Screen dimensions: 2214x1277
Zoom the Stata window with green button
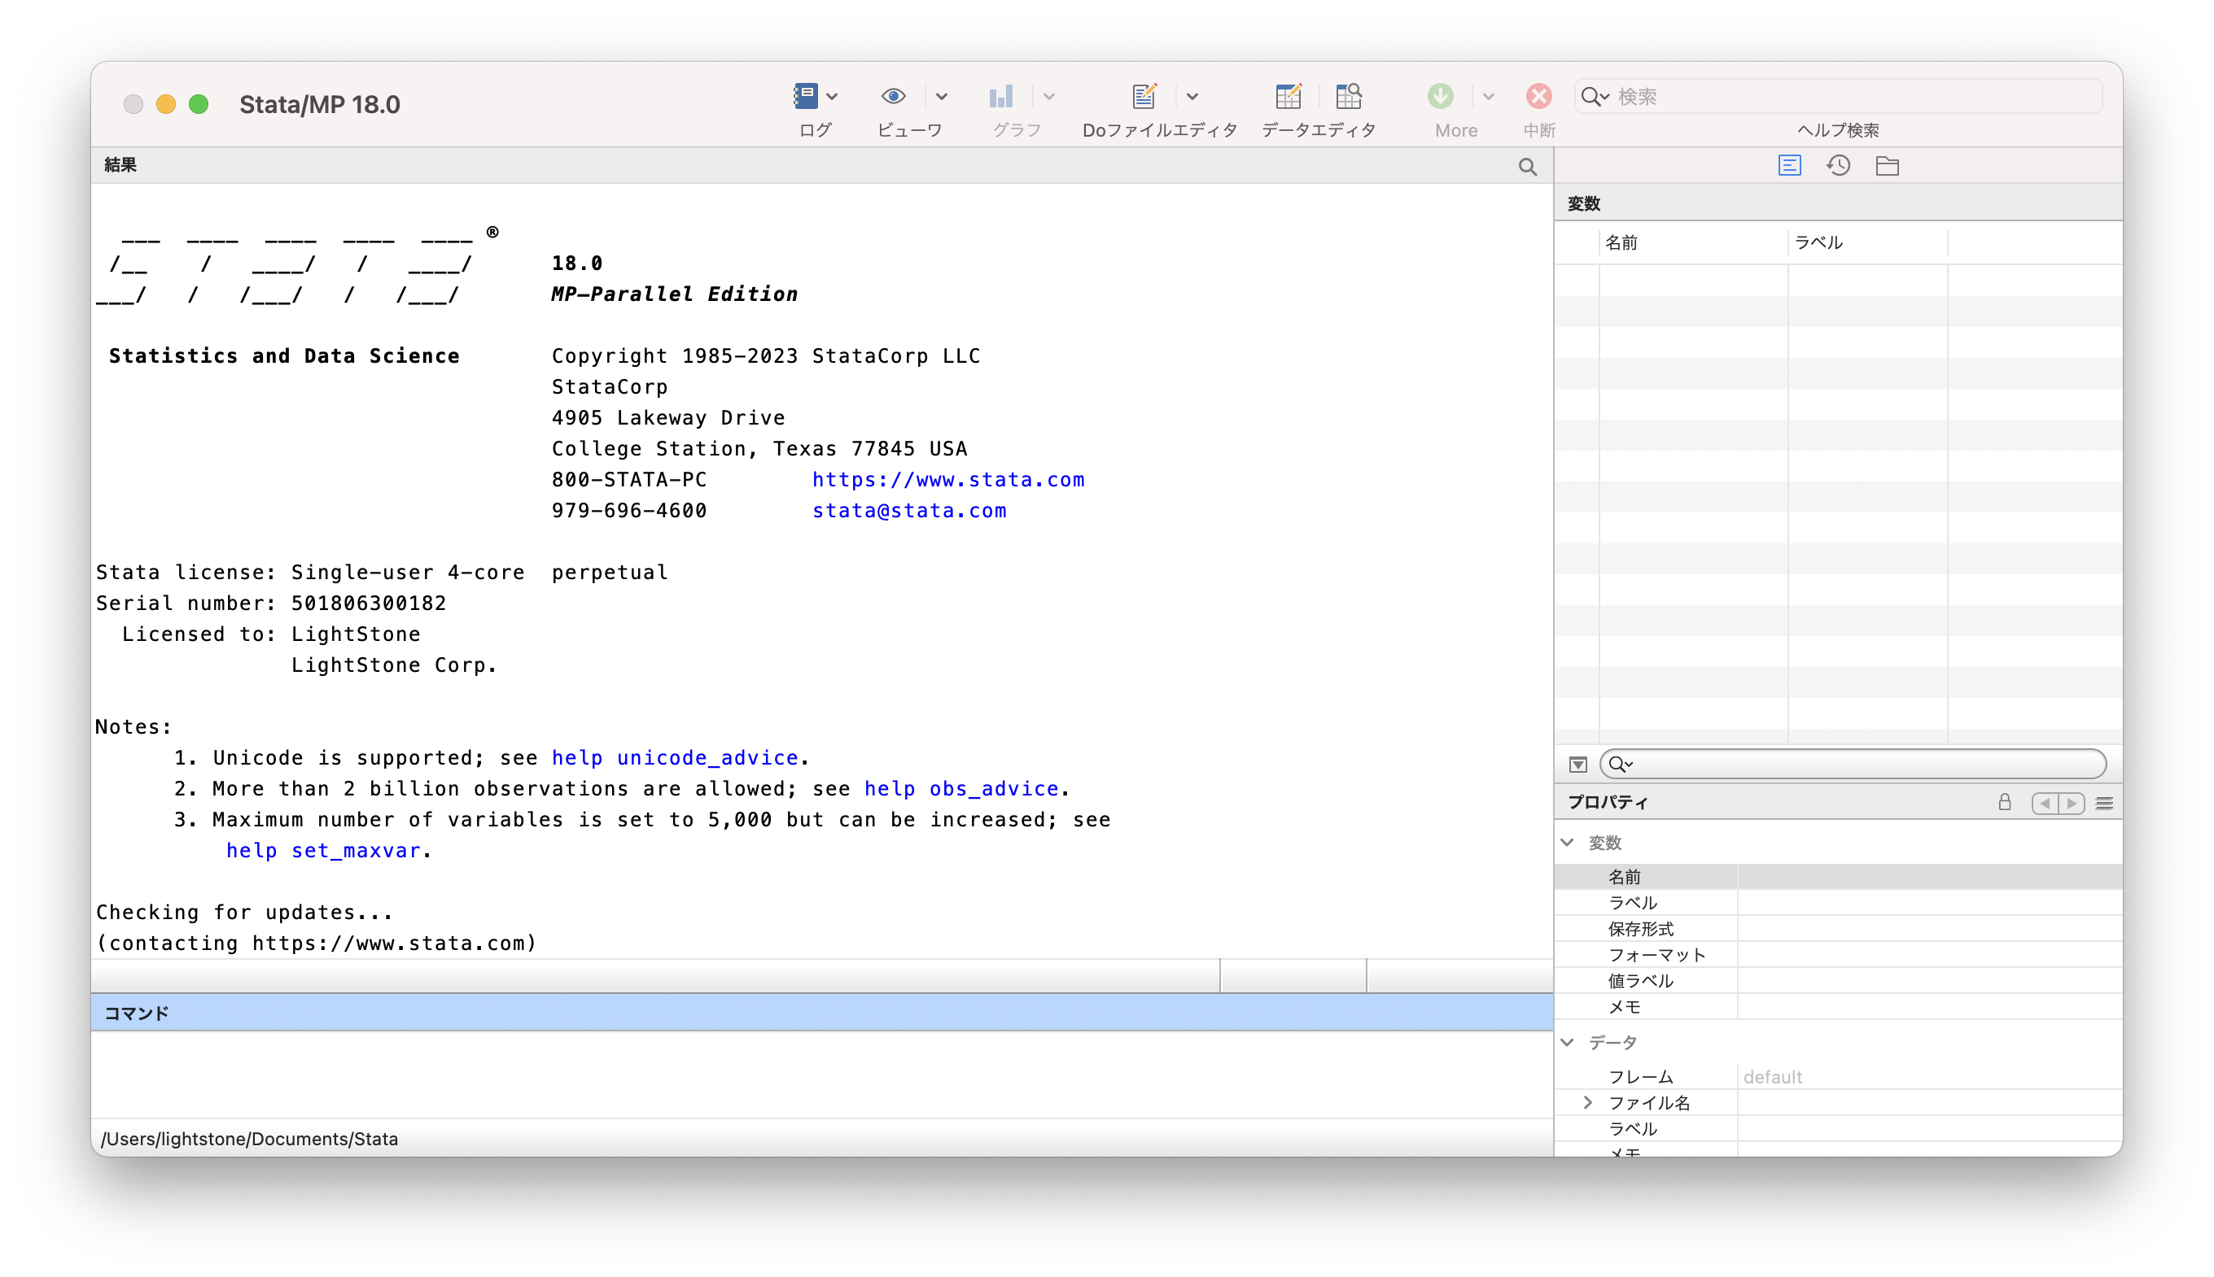199,104
